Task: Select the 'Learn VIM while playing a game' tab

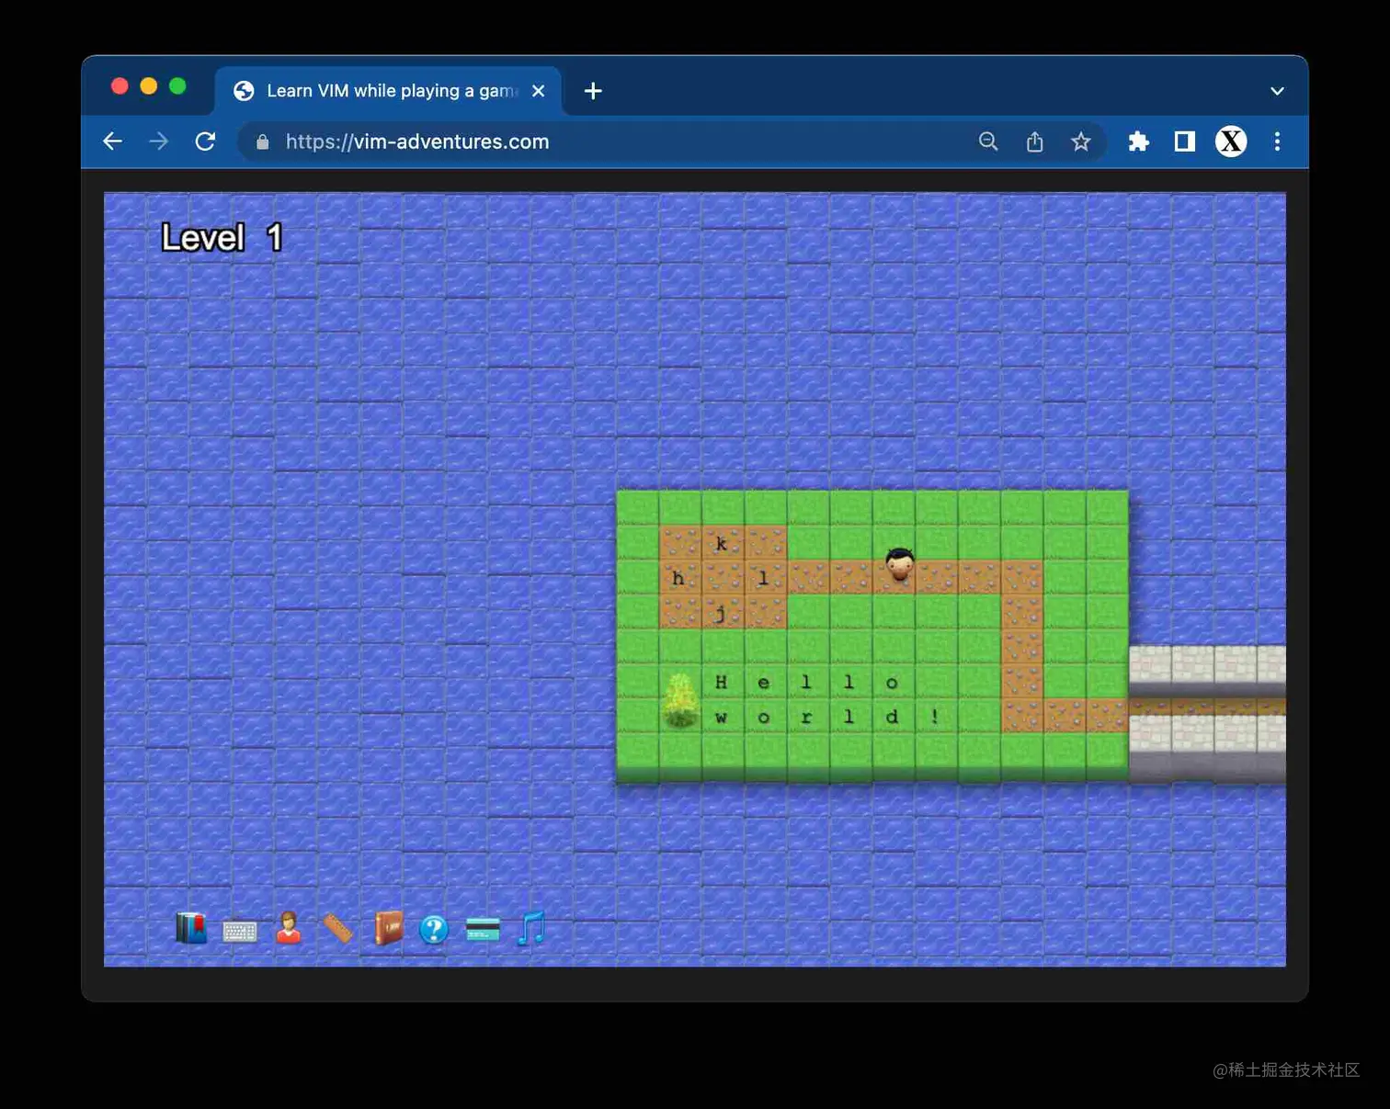Action: (x=386, y=90)
